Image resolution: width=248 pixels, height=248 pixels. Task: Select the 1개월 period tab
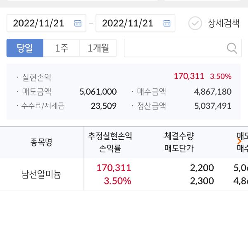coord(98,48)
